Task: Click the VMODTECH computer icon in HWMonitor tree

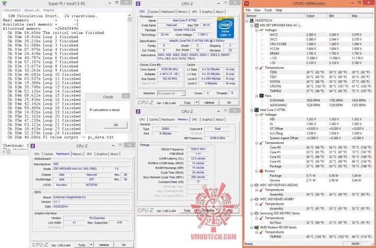Action: pyautogui.click(x=252, y=20)
